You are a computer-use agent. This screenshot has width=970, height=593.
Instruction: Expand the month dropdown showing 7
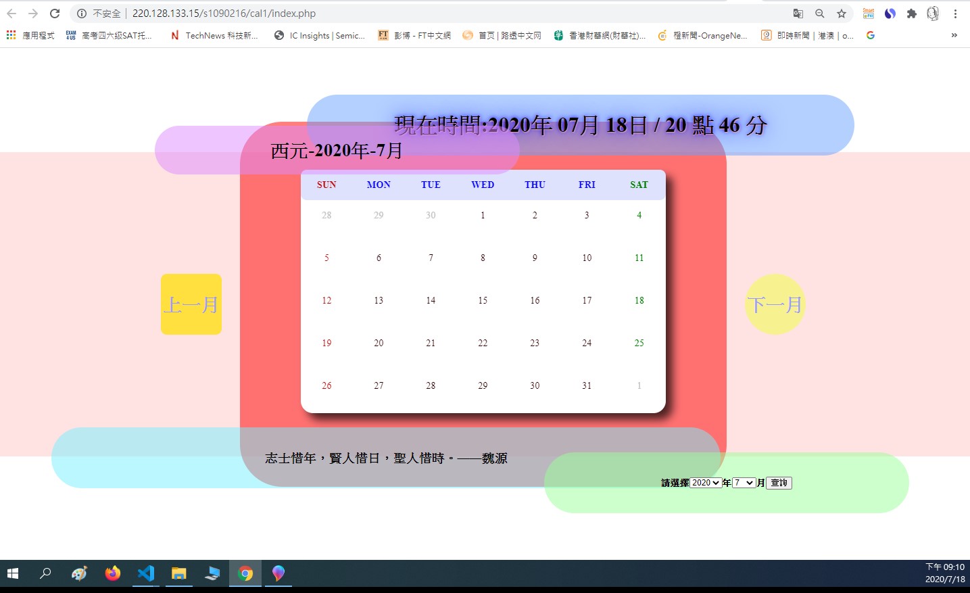pos(744,483)
